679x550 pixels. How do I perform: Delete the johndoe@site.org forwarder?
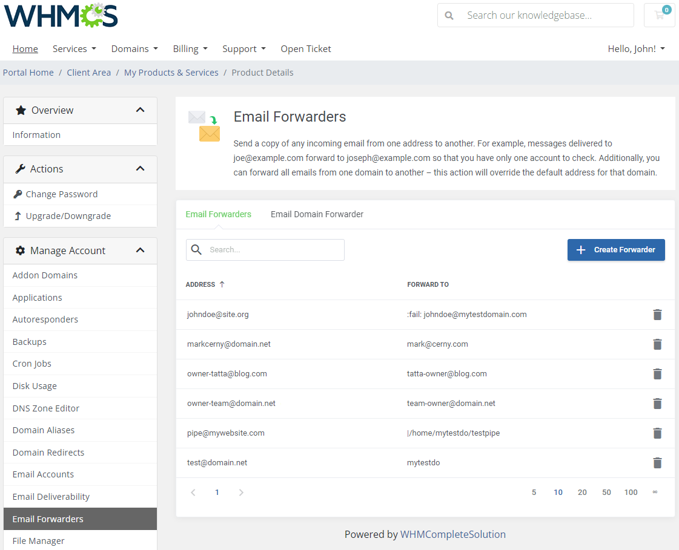click(657, 315)
